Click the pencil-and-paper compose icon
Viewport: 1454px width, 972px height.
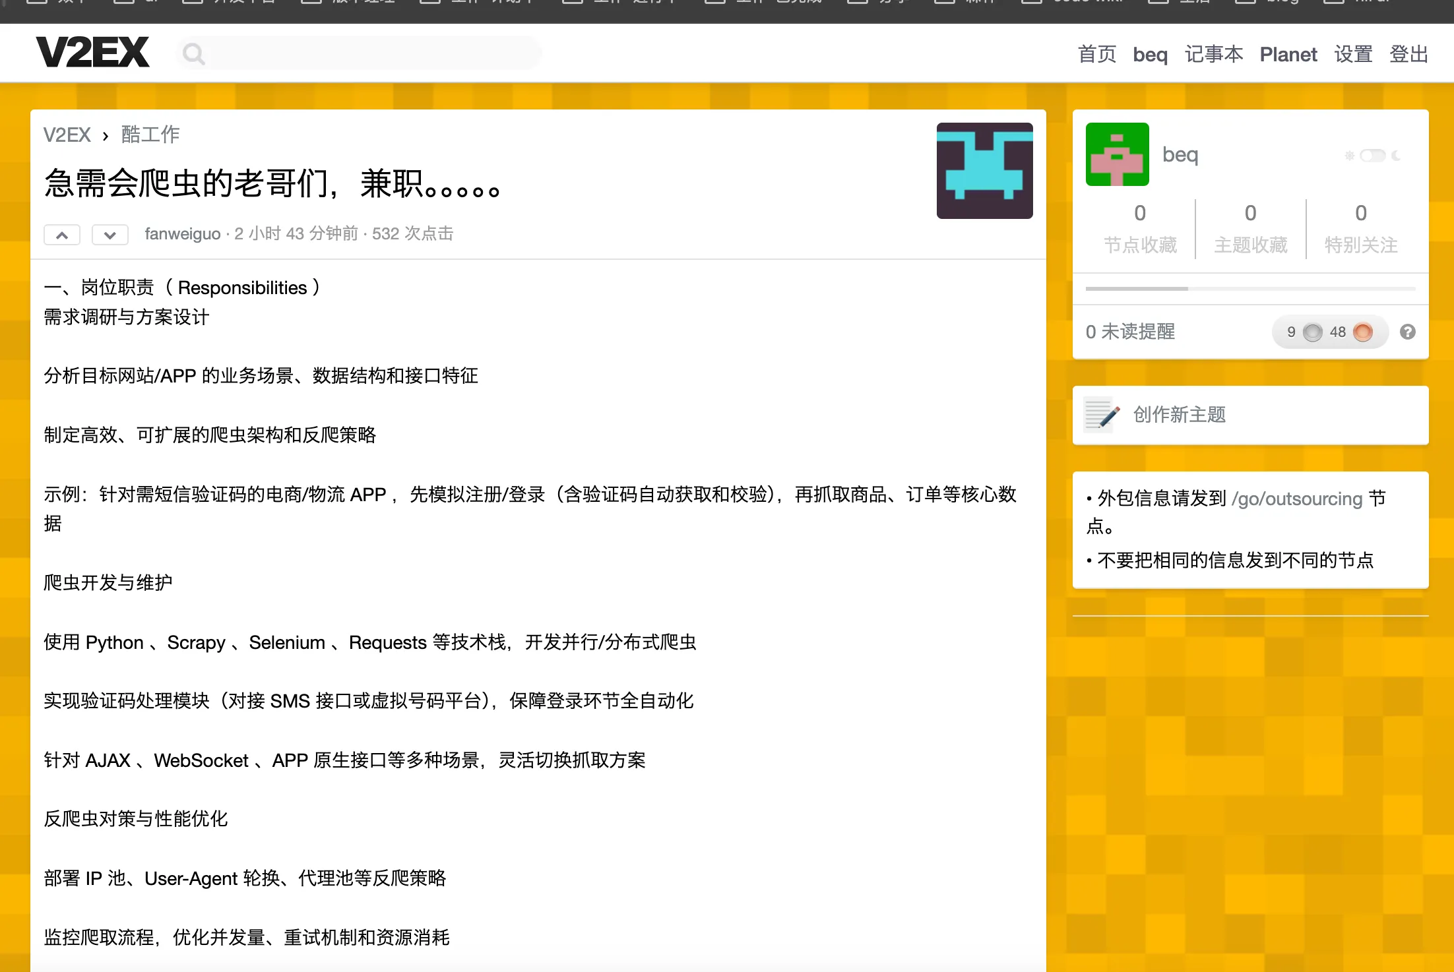(x=1102, y=415)
